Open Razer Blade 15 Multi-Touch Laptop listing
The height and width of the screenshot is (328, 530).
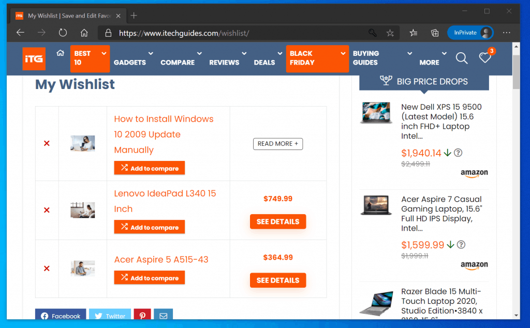tap(441, 303)
